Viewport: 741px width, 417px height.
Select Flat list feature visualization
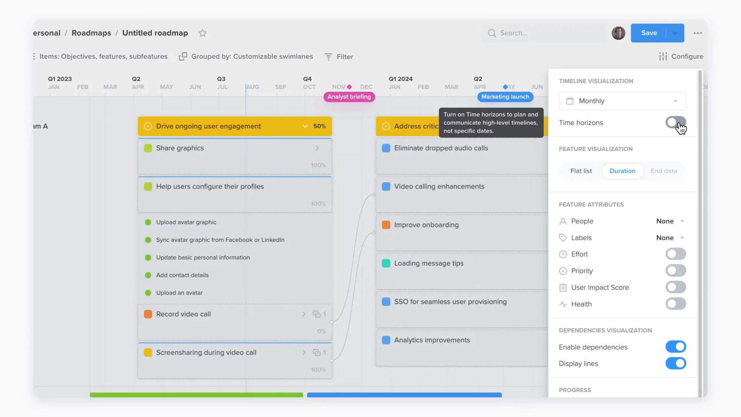581,171
